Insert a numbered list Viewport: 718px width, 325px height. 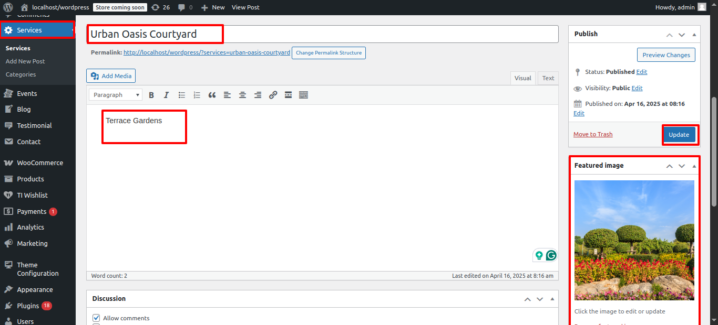(197, 95)
